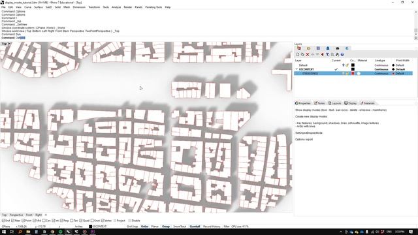Switch to the Layouts panel tab
The height and width of the screenshot is (235, 418).
(334, 103)
